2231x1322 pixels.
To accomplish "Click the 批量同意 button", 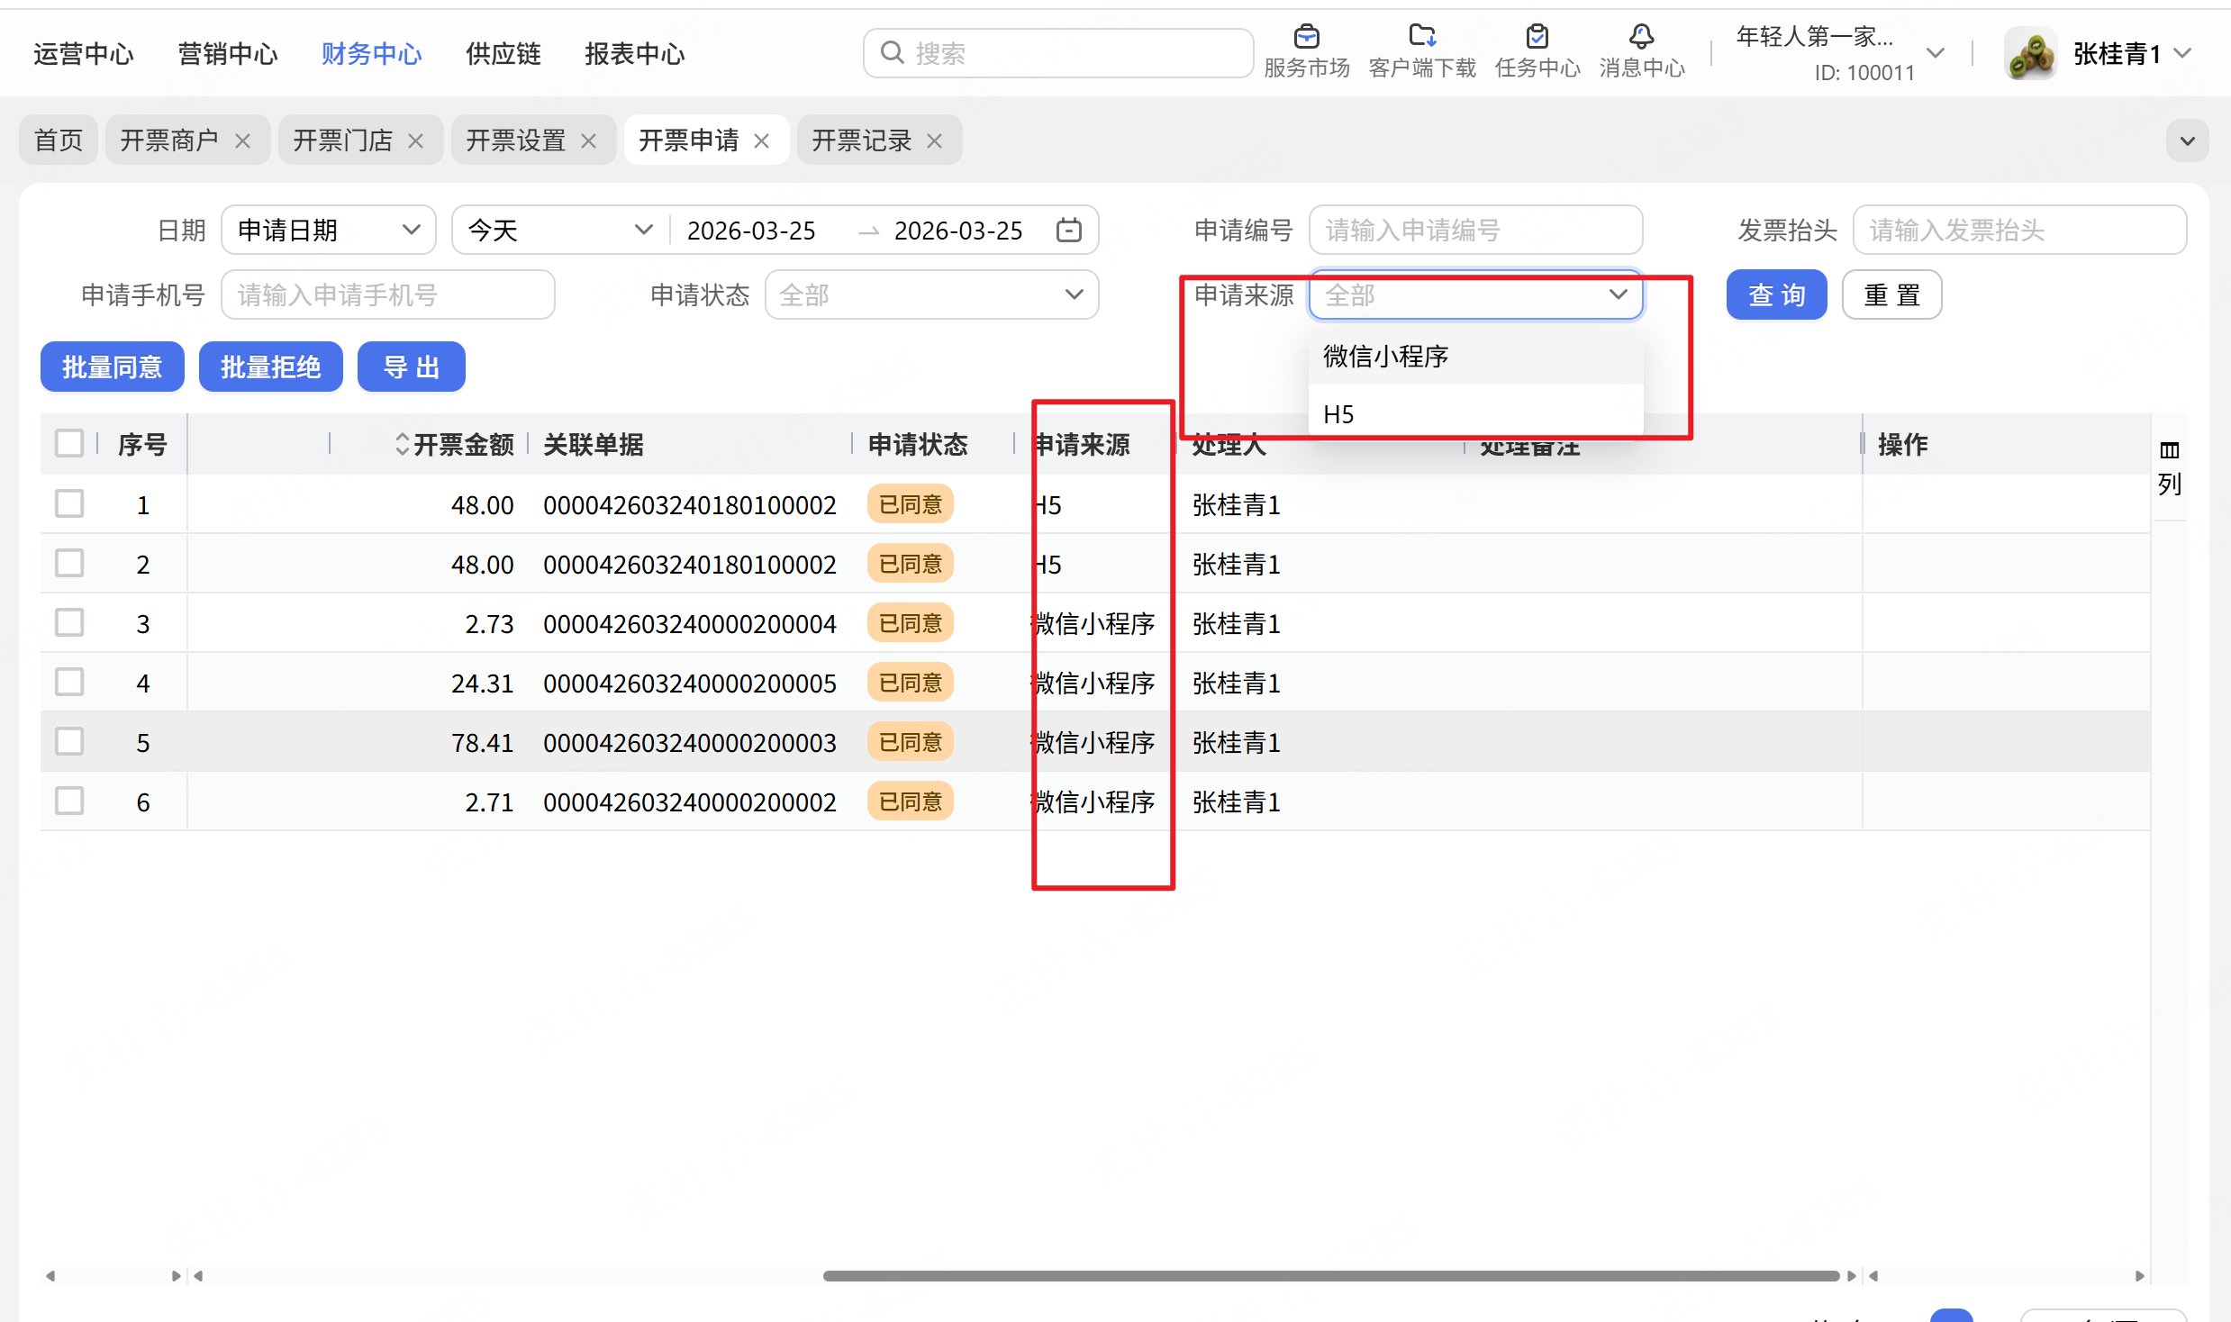I will [113, 367].
